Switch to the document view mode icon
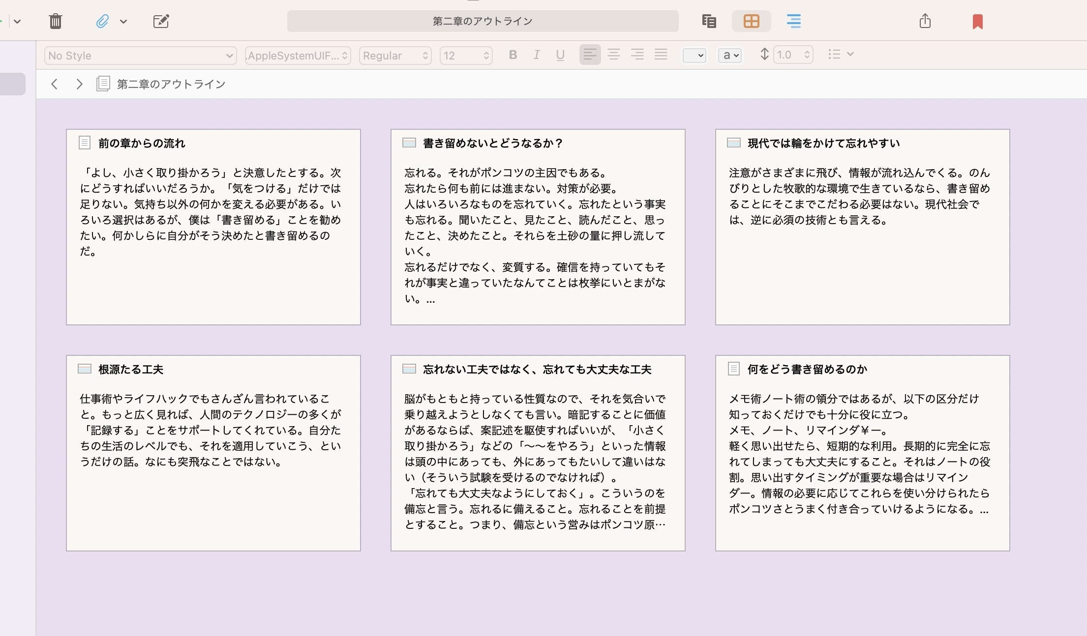The width and height of the screenshot is (1087, 636). tap(709, 21)
